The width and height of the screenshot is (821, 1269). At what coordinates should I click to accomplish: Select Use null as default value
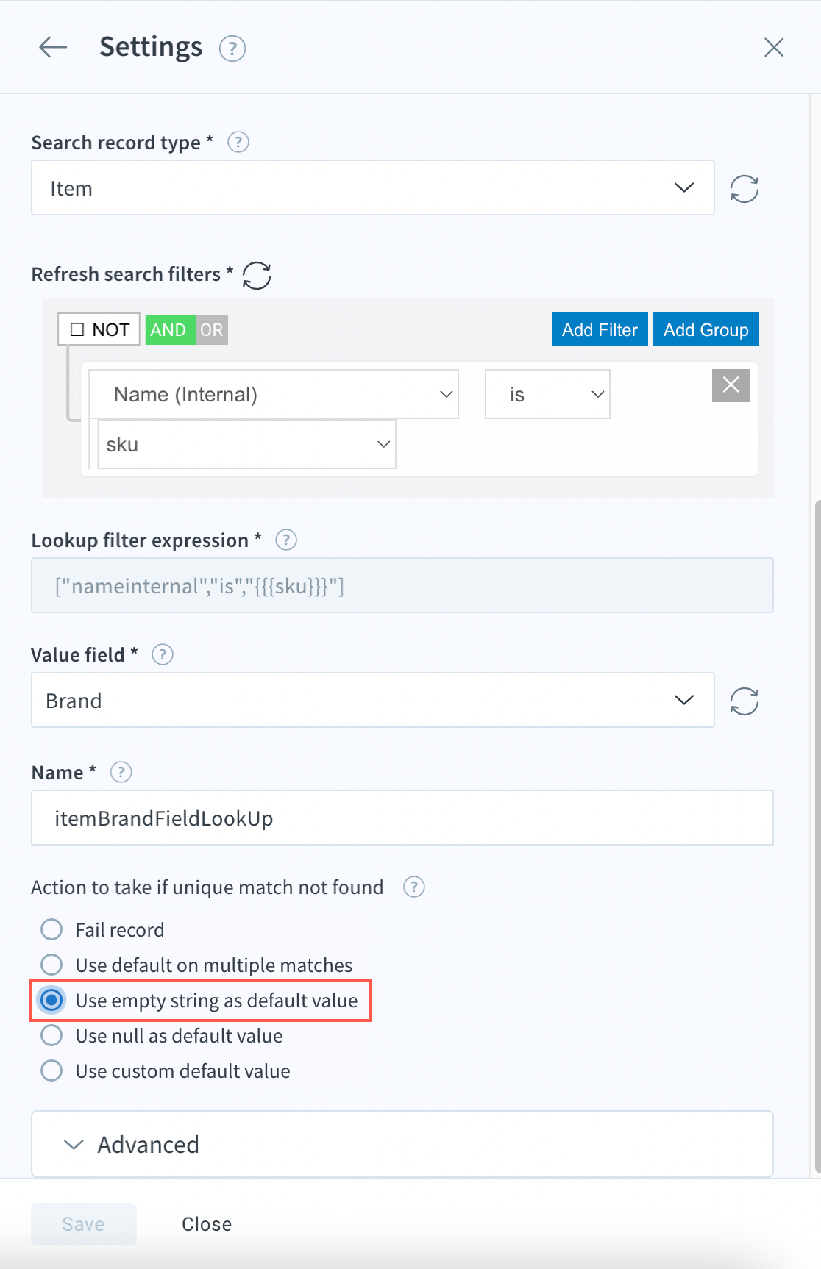pyautogui.click(x=51, y=1035)
